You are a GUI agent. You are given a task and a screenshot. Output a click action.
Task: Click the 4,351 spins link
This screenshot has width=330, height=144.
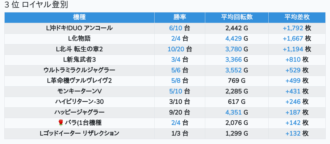click(x=233, y=113)
